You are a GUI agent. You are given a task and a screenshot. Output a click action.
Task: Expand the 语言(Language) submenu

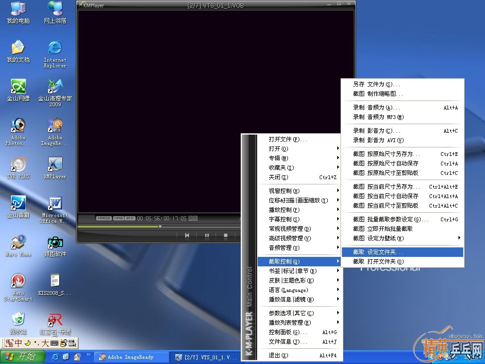(299, 290)
